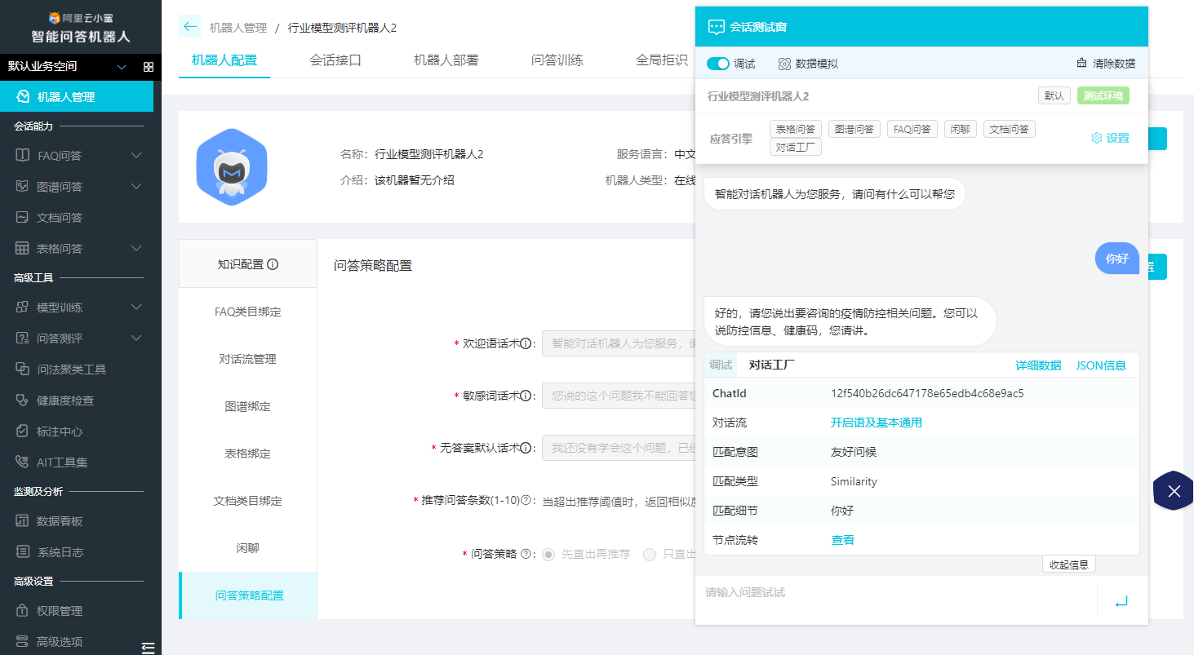Click the info icon next to 无答案默认话术
Viewport: 1194px width, 655px height.
tap(526, 448)
